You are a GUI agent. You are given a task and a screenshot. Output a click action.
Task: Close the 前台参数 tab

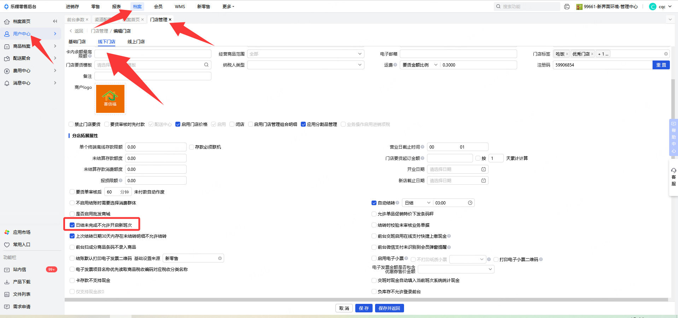pos(87,19)
